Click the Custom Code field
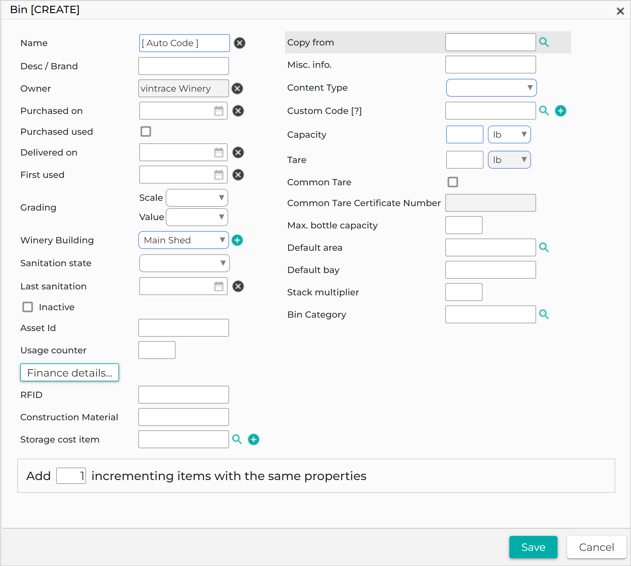Image resolution: width=631 pixels, height=566 pixels. pyautogui.click(x=491, y=111)
